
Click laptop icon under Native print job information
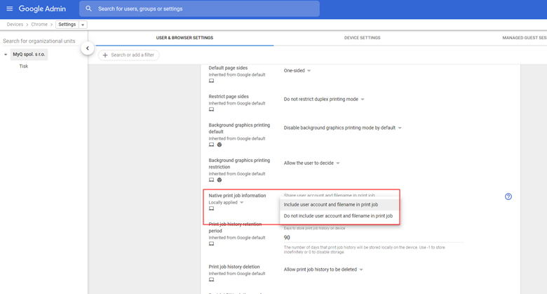tap(211, 208)
